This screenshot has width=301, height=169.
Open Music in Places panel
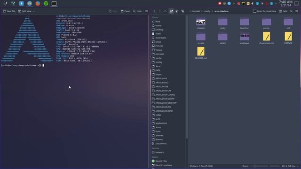(168, 42)
